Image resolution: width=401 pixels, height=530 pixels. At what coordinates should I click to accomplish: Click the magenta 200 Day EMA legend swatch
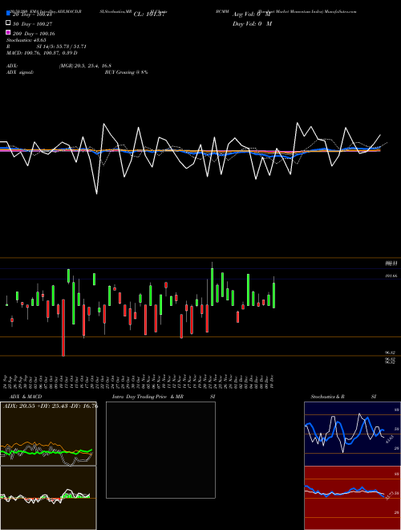[x=8, y=32]
